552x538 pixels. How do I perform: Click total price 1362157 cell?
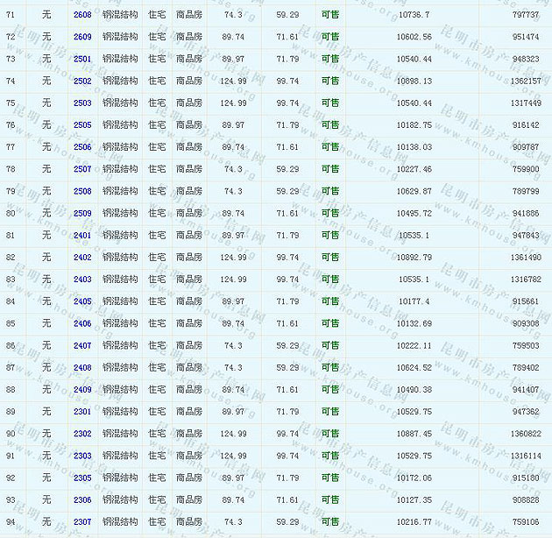click(x=526, y=81)
